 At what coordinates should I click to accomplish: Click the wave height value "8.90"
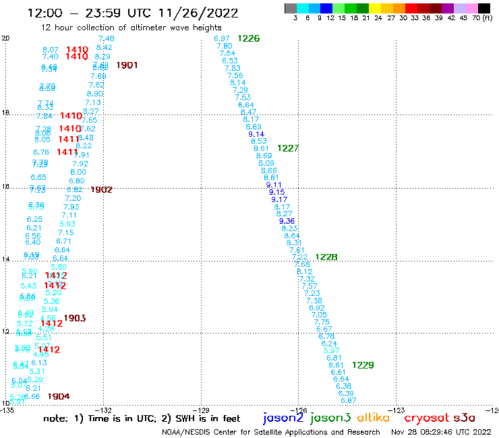pyautogui.click(x=95, y=94)
